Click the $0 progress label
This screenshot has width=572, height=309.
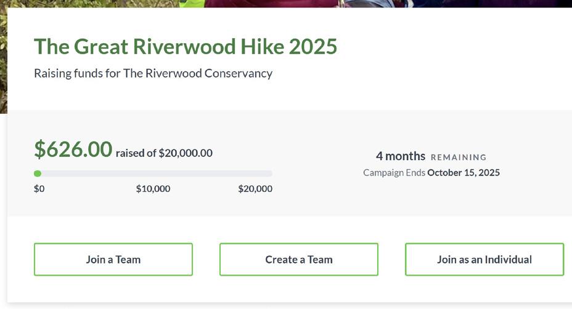pyautogui.click(x=39, y=189)
